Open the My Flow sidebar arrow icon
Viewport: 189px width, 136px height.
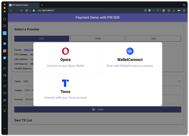tap(5, 68)
